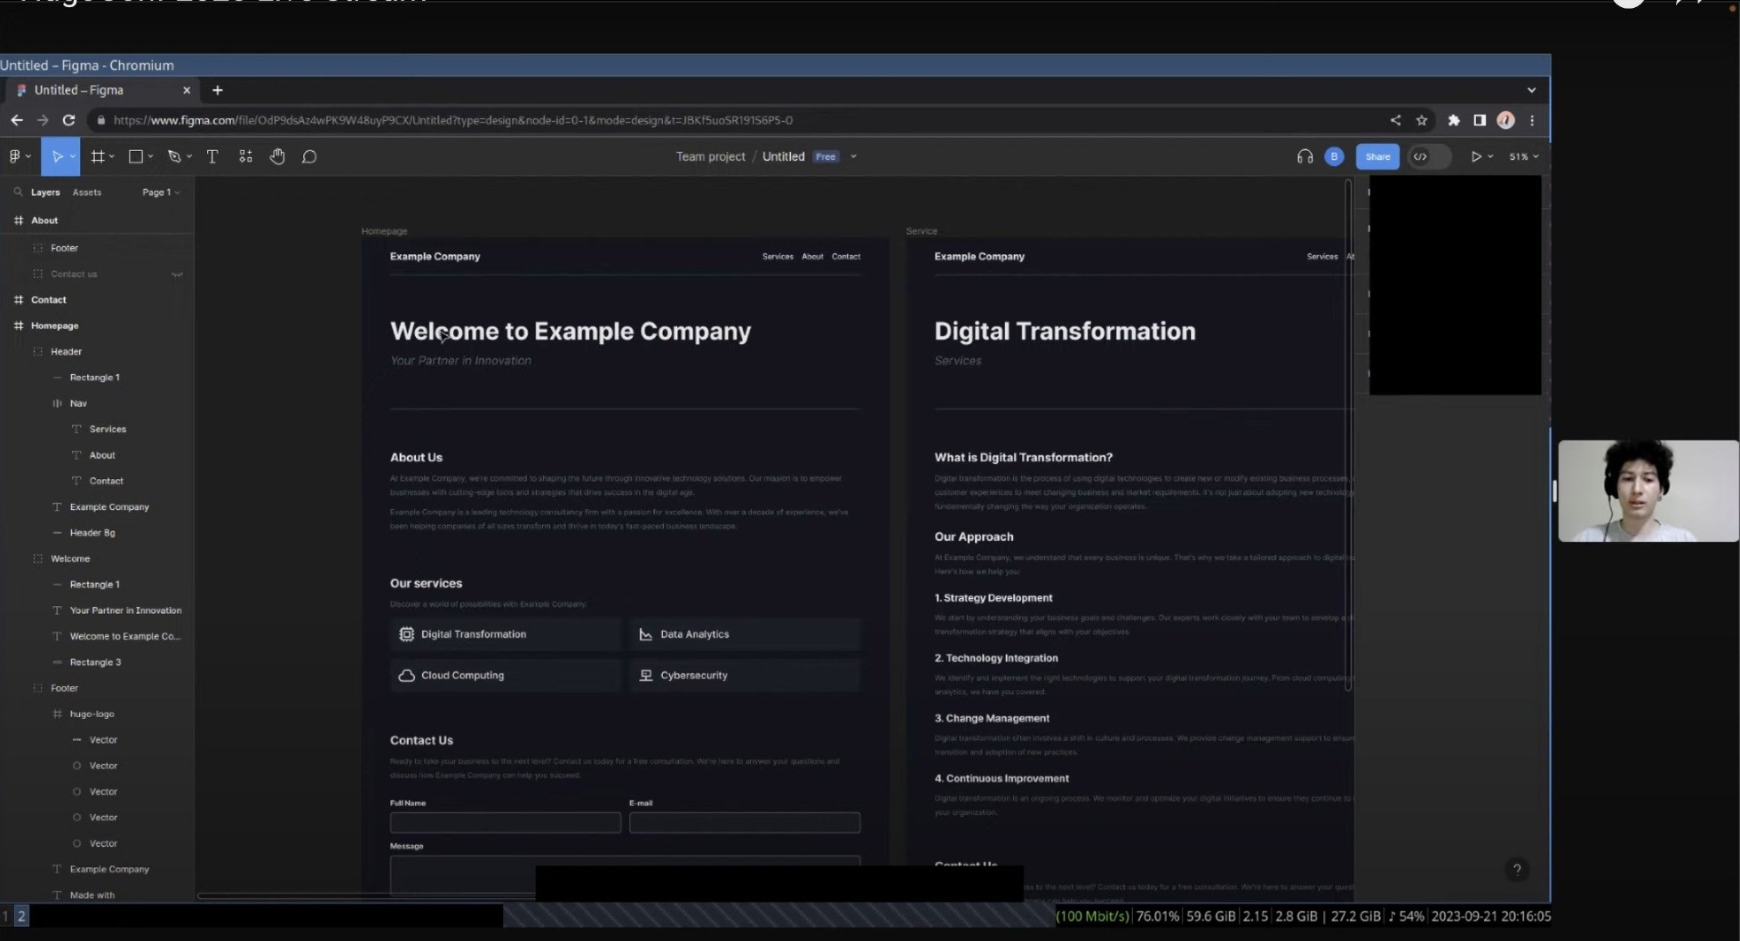The width and height of the screenshot is (1740, 941).
Task: Bookmark this page with star icon
Action: coord(1422,120)
